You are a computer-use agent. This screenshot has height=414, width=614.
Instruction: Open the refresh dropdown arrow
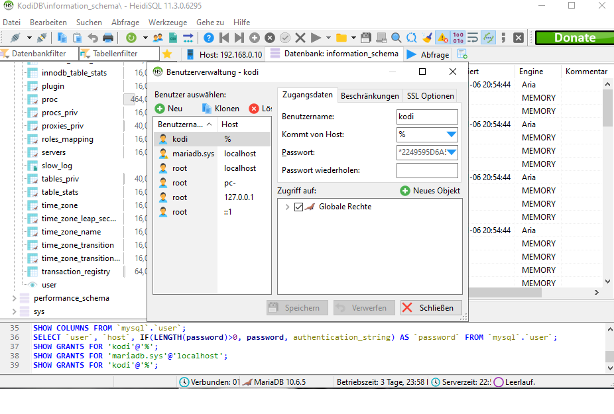145,38
